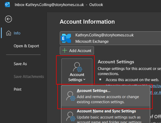161x123 pixels.
Task: Click the green plus icon beside Add Account
Action: (x=65, y=50)
